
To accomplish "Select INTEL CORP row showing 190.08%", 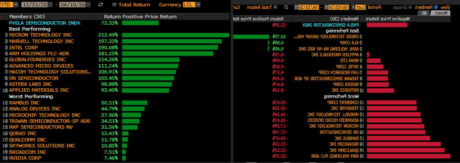I will [115, 47].
